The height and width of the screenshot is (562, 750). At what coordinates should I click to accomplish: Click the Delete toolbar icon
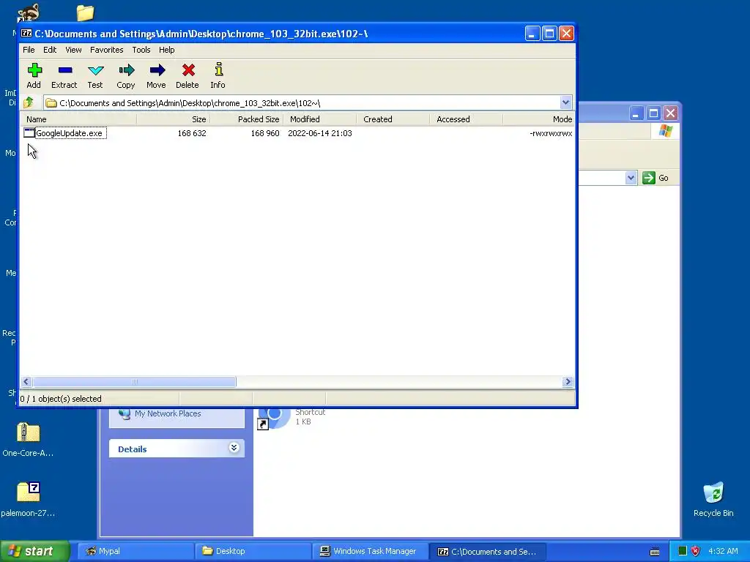pyautogui.click(x=187, y=70)
